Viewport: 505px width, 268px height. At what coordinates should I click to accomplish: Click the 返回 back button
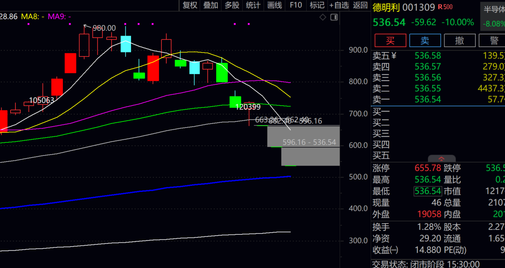click(360, 5)
